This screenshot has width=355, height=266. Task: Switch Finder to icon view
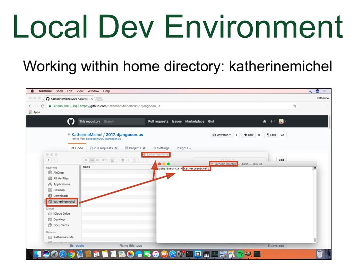[86, 160]
